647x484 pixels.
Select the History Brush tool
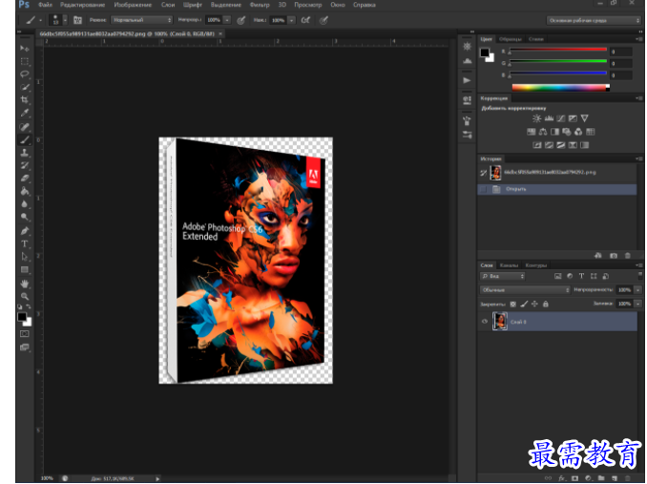click(x=25, y=165)
